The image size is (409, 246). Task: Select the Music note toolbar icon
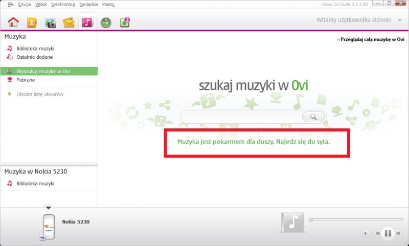click(87, 23)
